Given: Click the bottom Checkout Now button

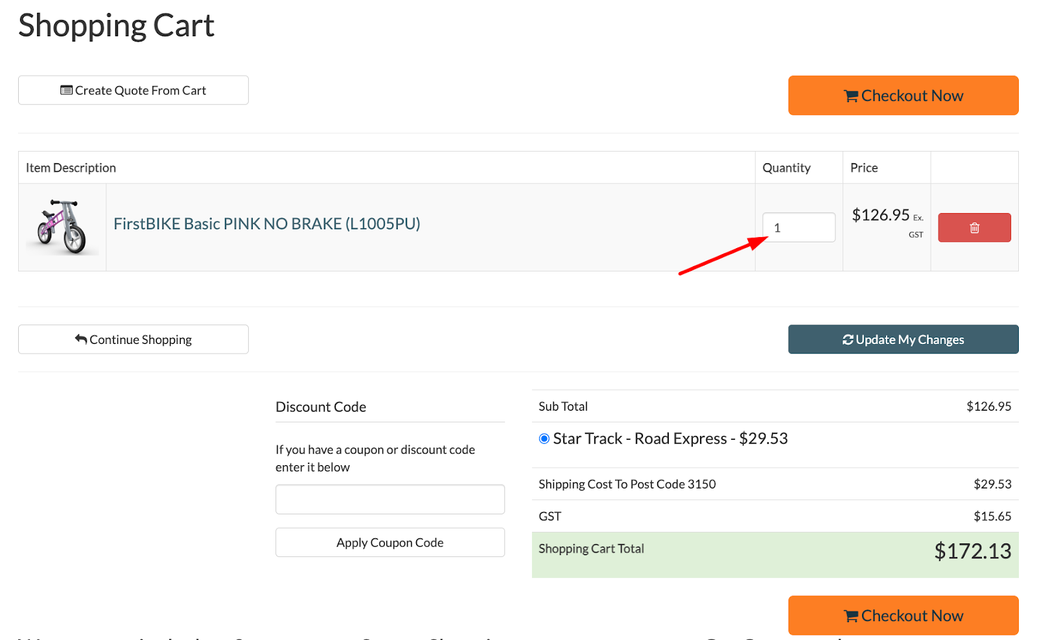Looking at the screenshot, I should coord(903,615).
